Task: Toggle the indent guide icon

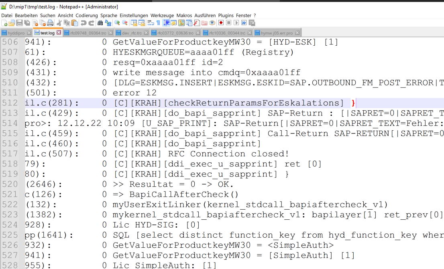Action: (x=167, y=23)
